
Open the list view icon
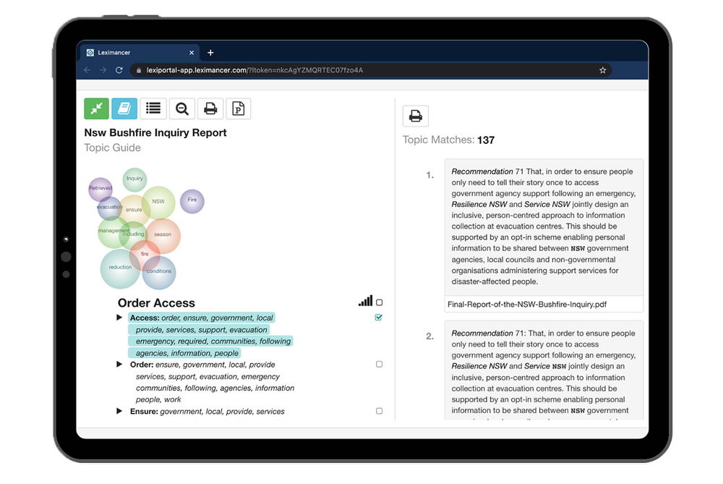pyautogui.click(x=153, y=109)
